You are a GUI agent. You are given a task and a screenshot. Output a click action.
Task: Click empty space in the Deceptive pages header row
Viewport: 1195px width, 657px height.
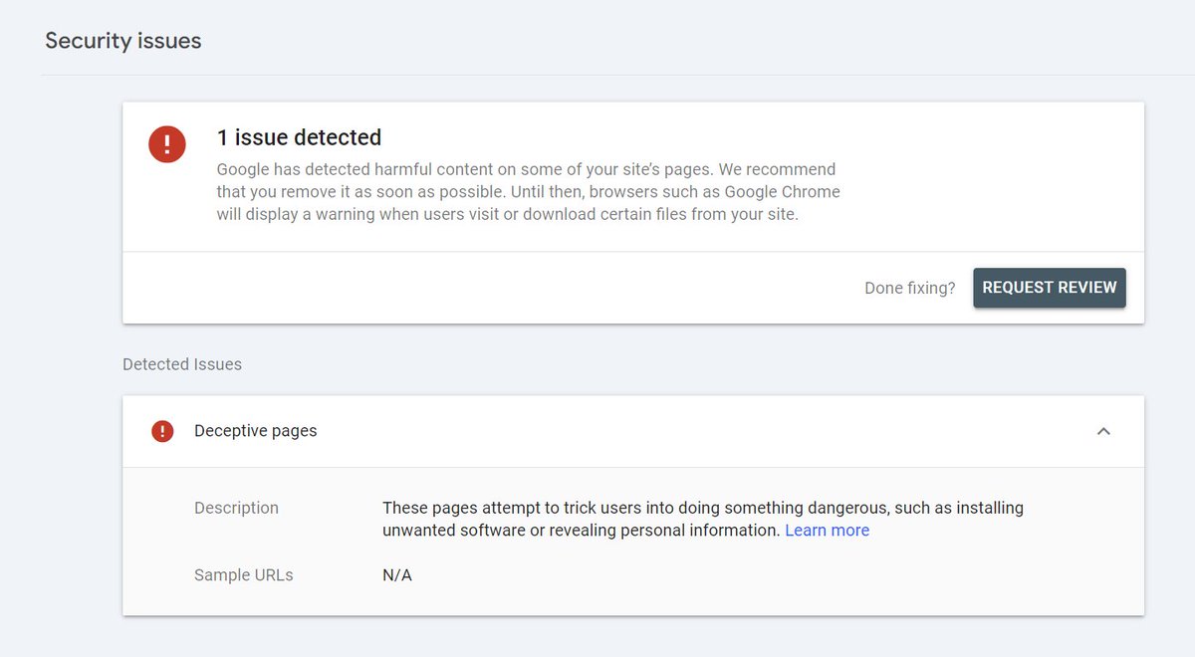click(697, 431)
